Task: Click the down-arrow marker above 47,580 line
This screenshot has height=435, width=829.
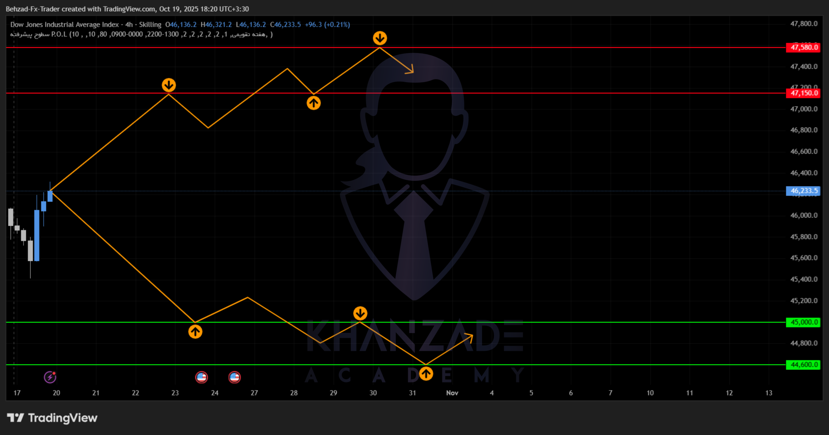Action: [x=380, y=38]
